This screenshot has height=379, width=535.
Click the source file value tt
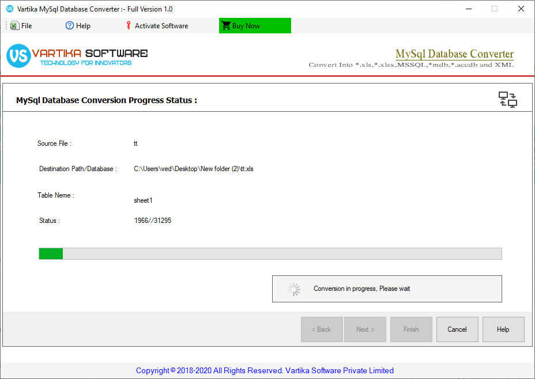click(x=135, y=143)
